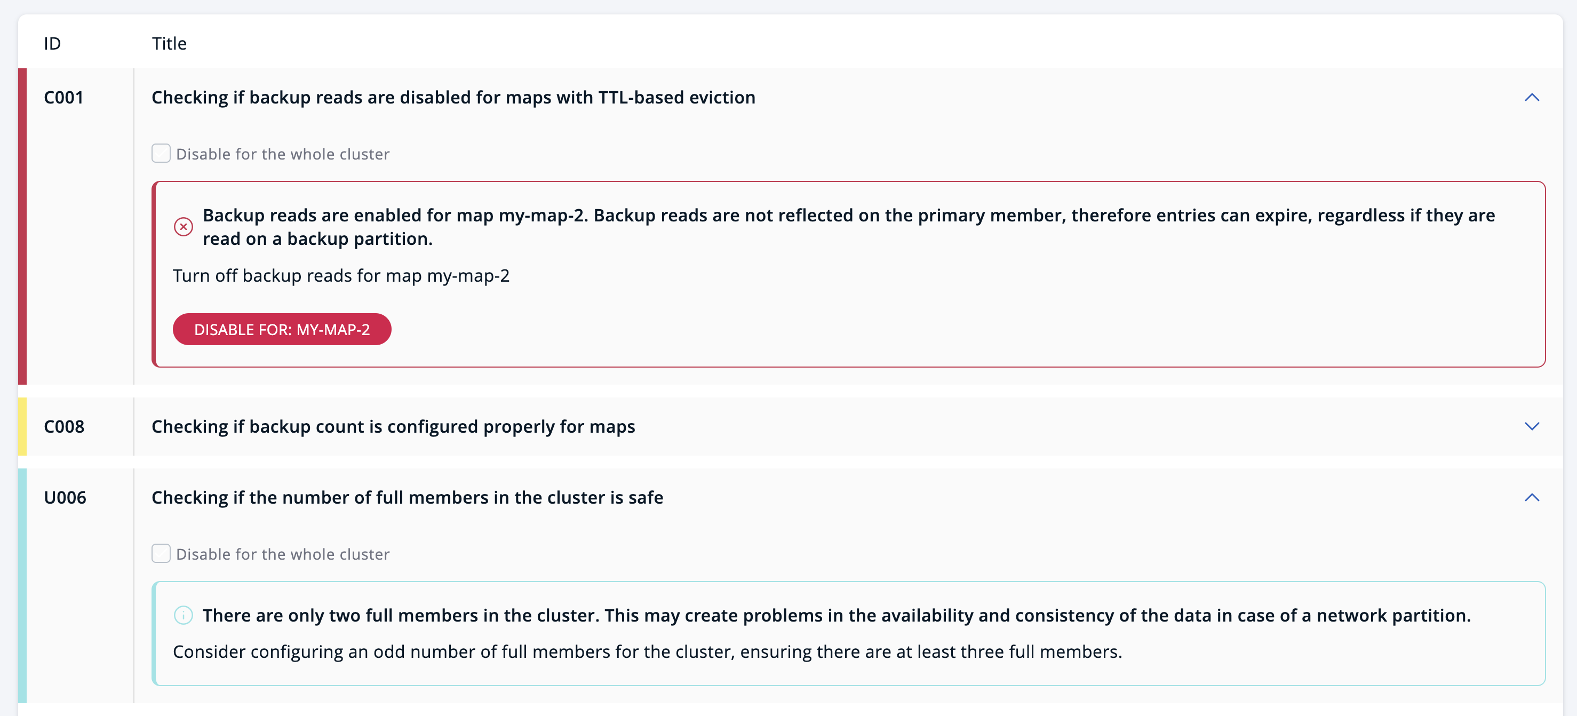Click the U006 title about full members
This screenshot has height=716, width=1577.
[x=407, y=497]
